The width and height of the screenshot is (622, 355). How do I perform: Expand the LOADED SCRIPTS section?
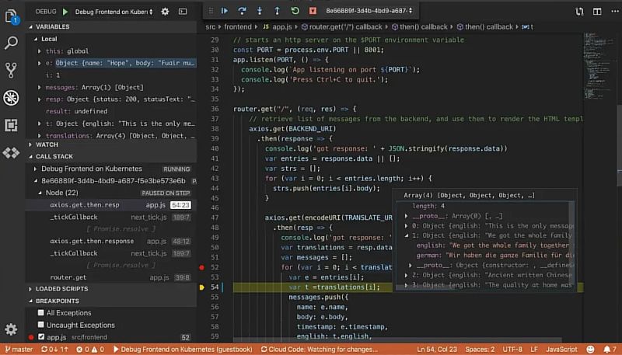click(x=30, y=289)
